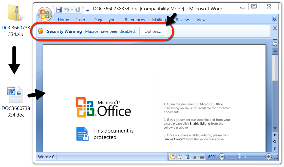
Task: Click the Redo/Repeat icon
Action: pos(78,10)
